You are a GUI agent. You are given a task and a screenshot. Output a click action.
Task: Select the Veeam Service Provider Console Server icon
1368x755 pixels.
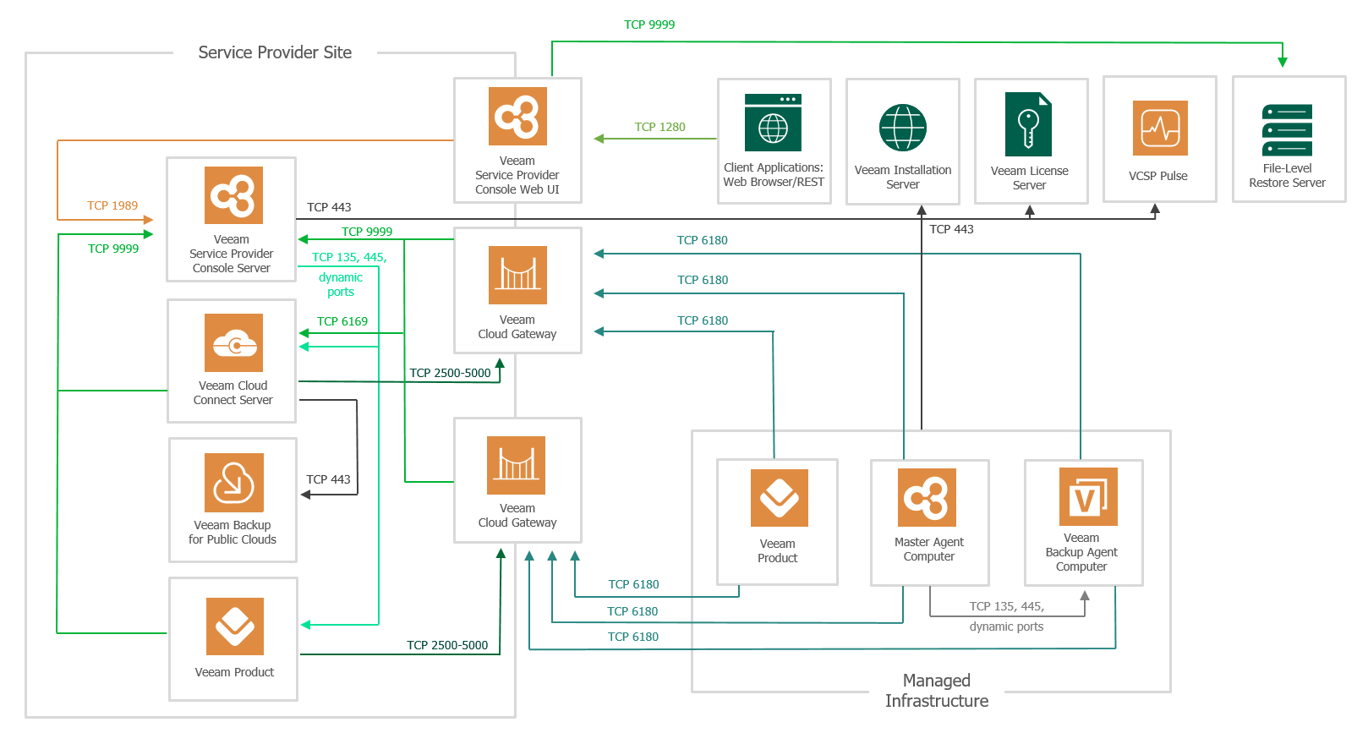pyautogui.click(x=233, y=195)
